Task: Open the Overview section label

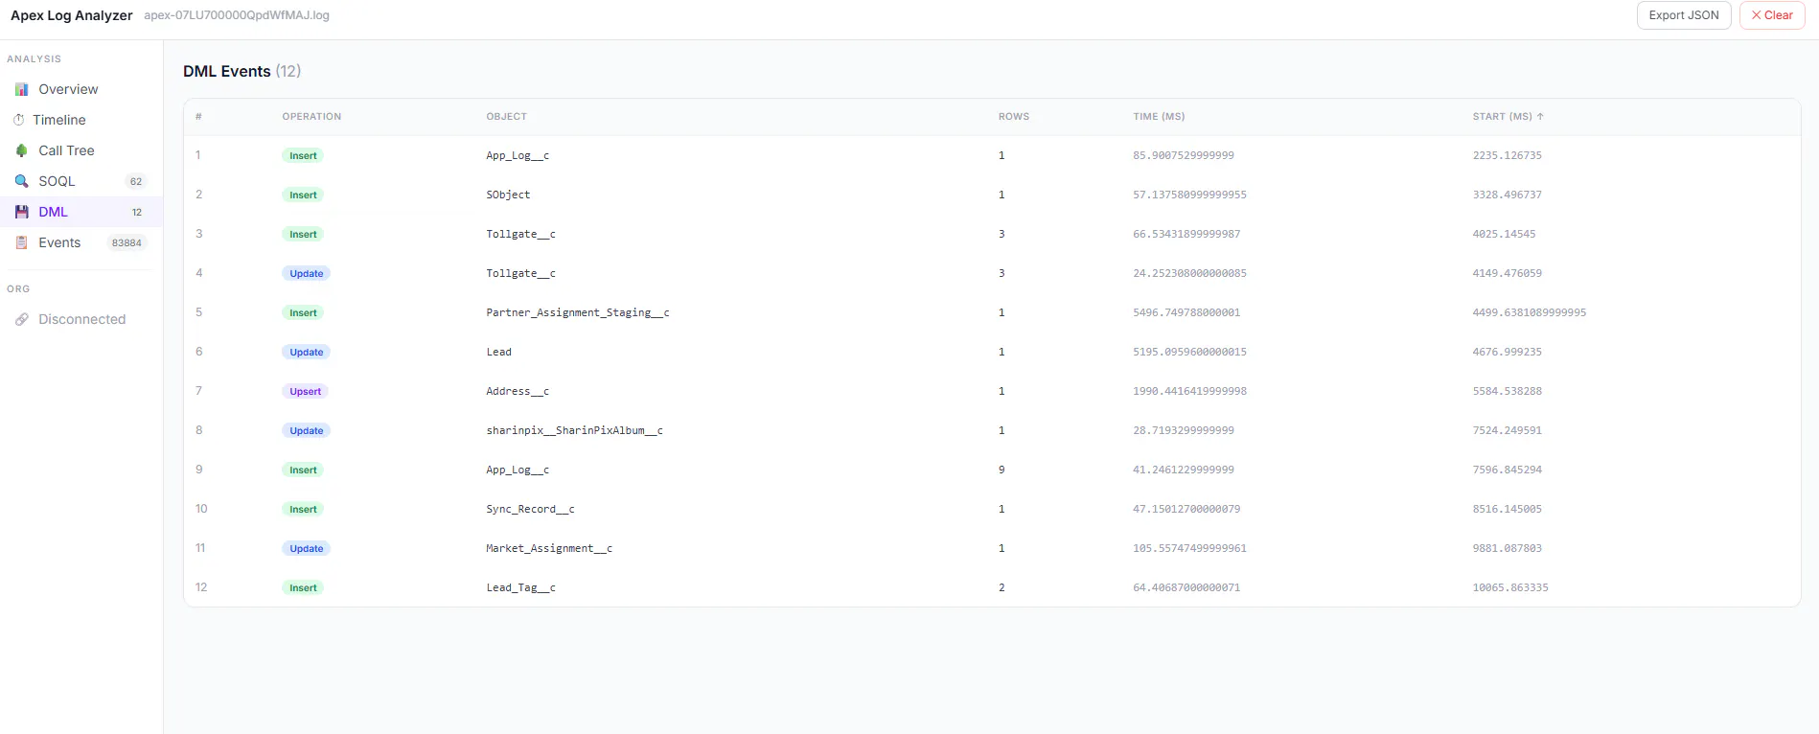Action: pos(68,89)
